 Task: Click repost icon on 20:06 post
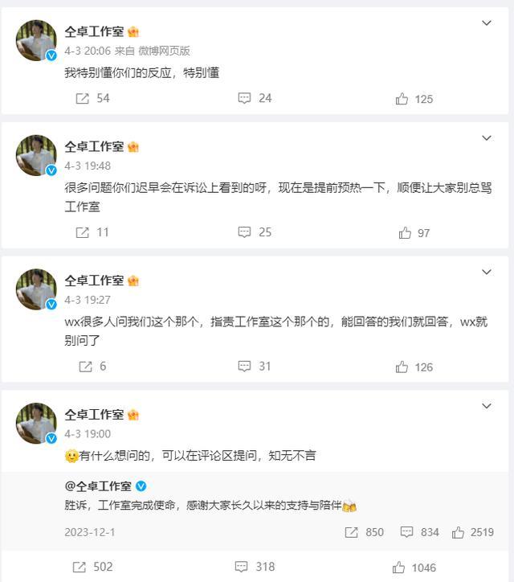tap(83, 98)
